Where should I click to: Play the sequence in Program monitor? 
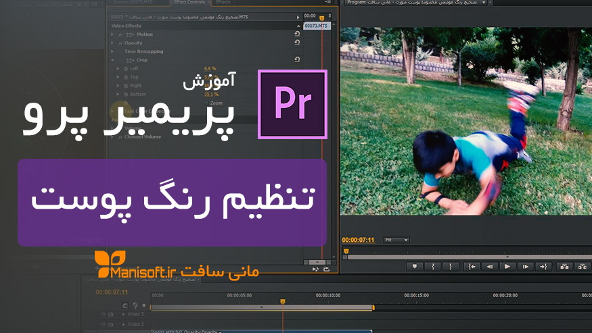(507, 267)
